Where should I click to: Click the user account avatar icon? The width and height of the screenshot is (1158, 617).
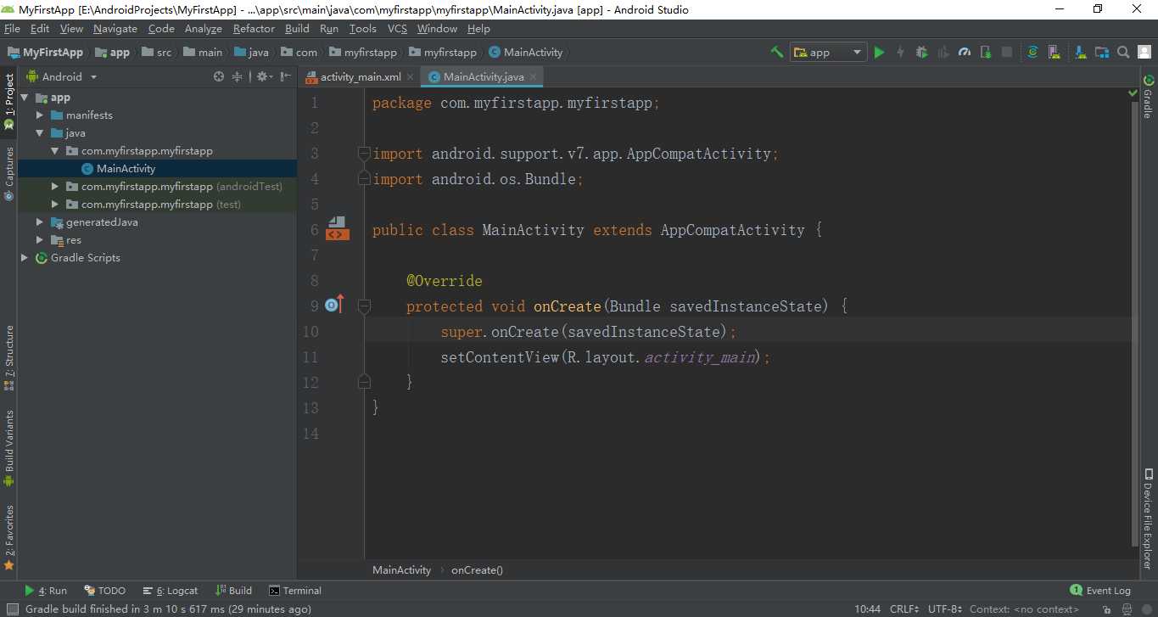pos(1144,53)
